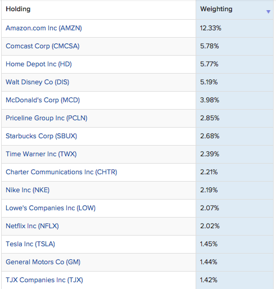Click the Nike Inc (NKE) link
This screenshot has height=289, width=276.
point(28,190)
